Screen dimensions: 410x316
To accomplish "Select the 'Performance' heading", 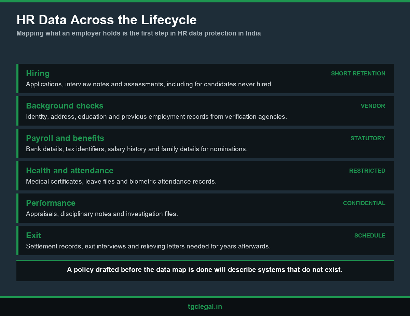I will click(51, 203).
